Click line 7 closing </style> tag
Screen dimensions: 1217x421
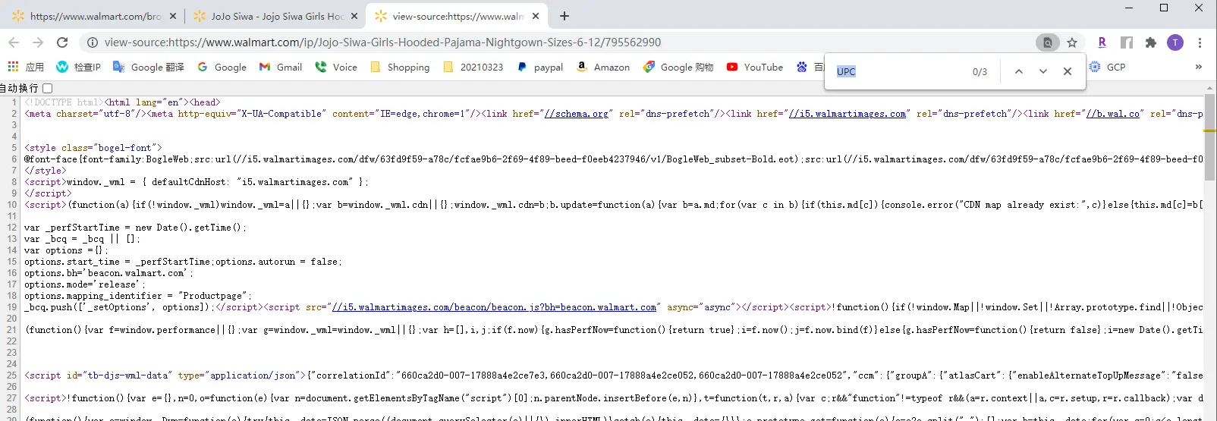pos(46,171)
